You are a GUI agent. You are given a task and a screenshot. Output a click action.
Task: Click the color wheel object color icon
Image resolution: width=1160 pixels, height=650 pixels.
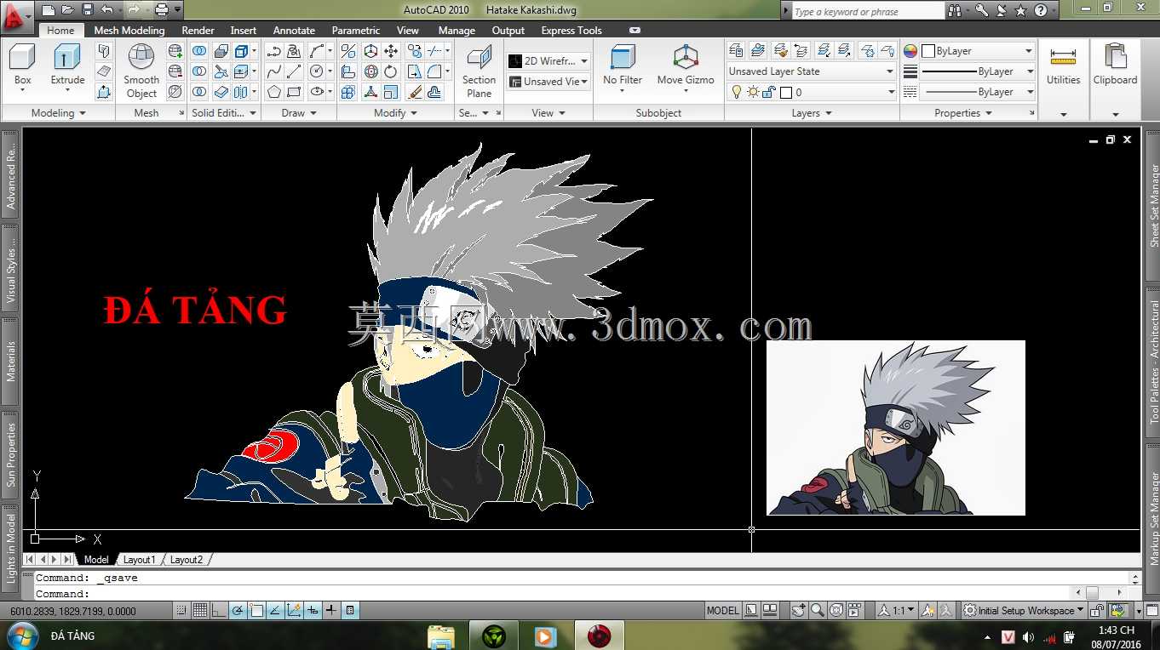(x=910, y=51)
